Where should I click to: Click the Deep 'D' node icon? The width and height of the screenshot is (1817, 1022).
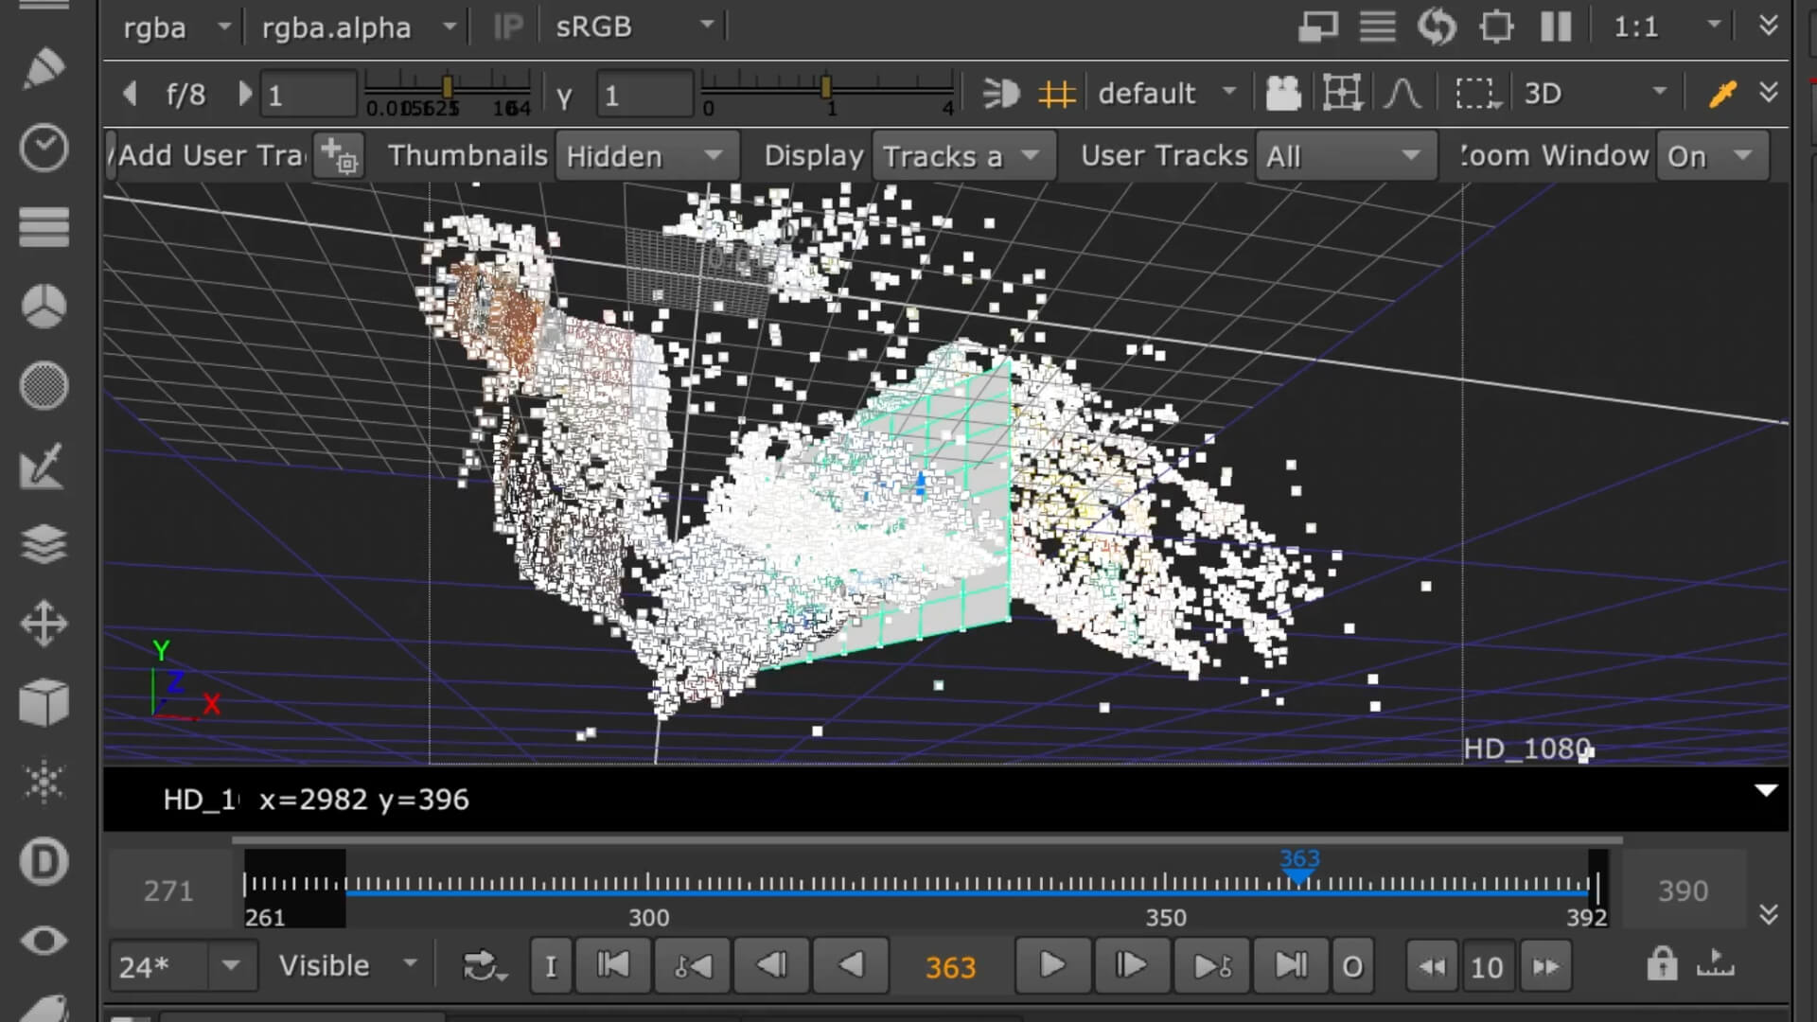pyautogui.click(x=44, y=861)
